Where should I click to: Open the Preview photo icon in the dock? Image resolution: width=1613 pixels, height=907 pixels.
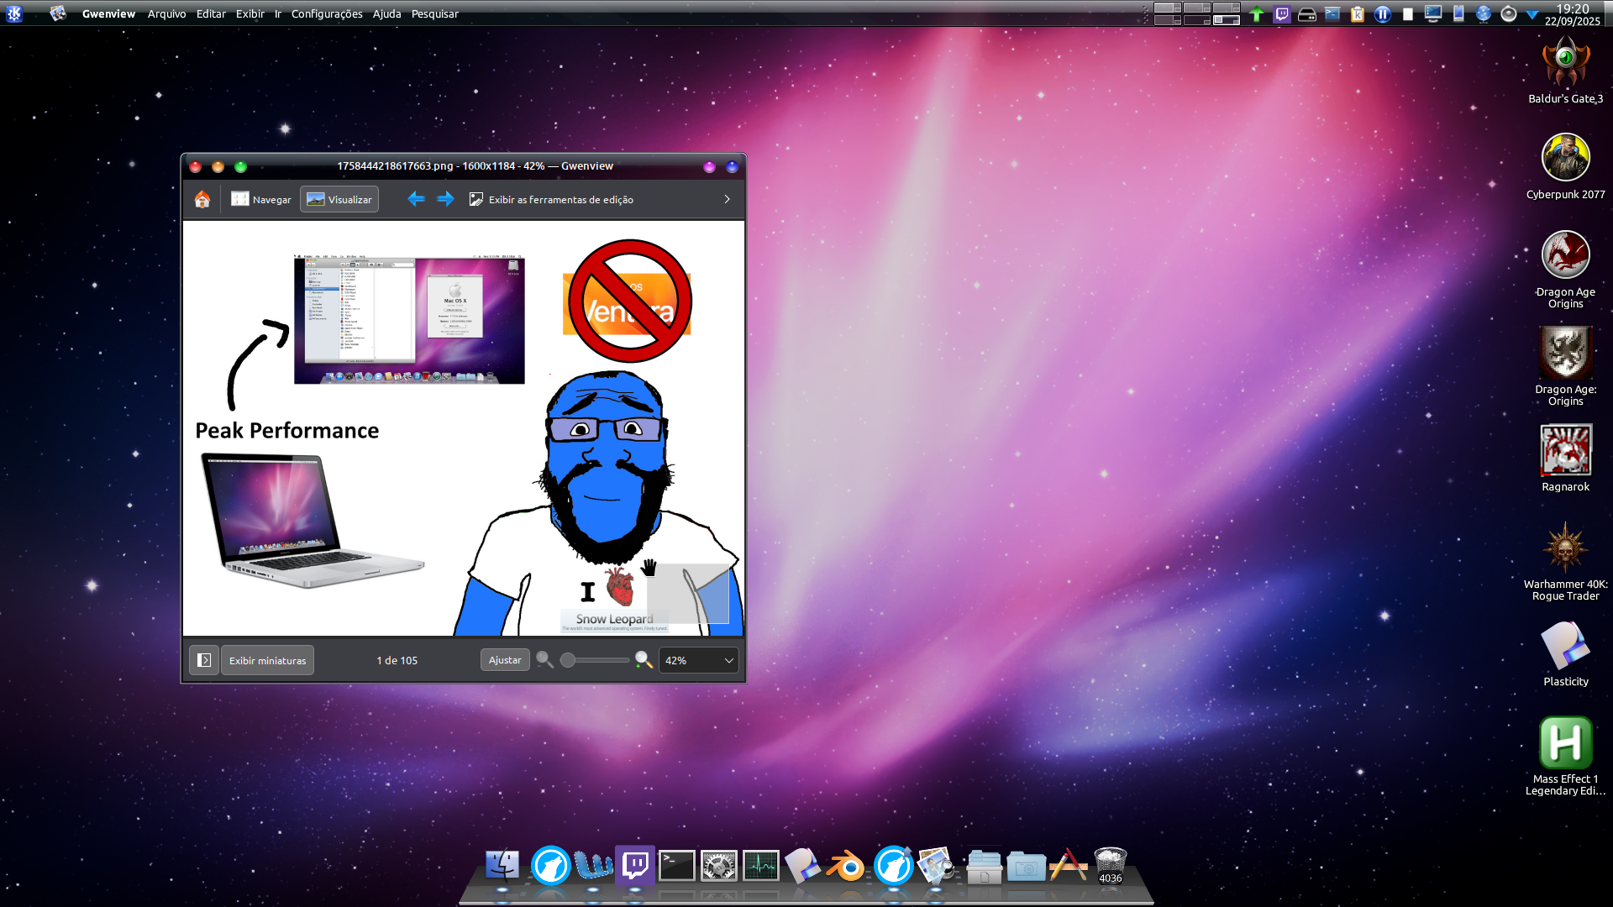tap(935, 865)
